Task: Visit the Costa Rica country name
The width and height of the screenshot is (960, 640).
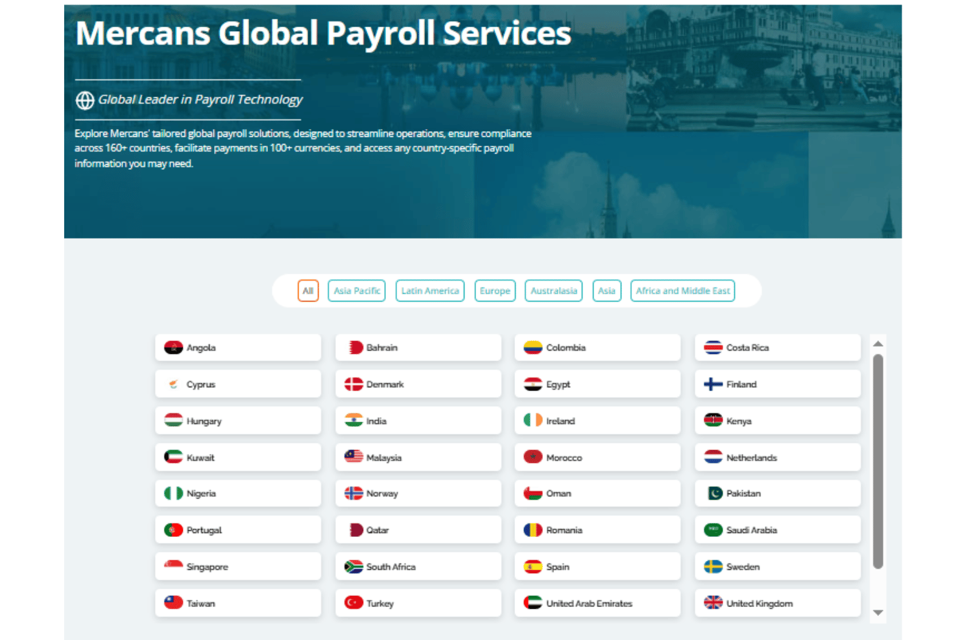Action: point(747,348)
